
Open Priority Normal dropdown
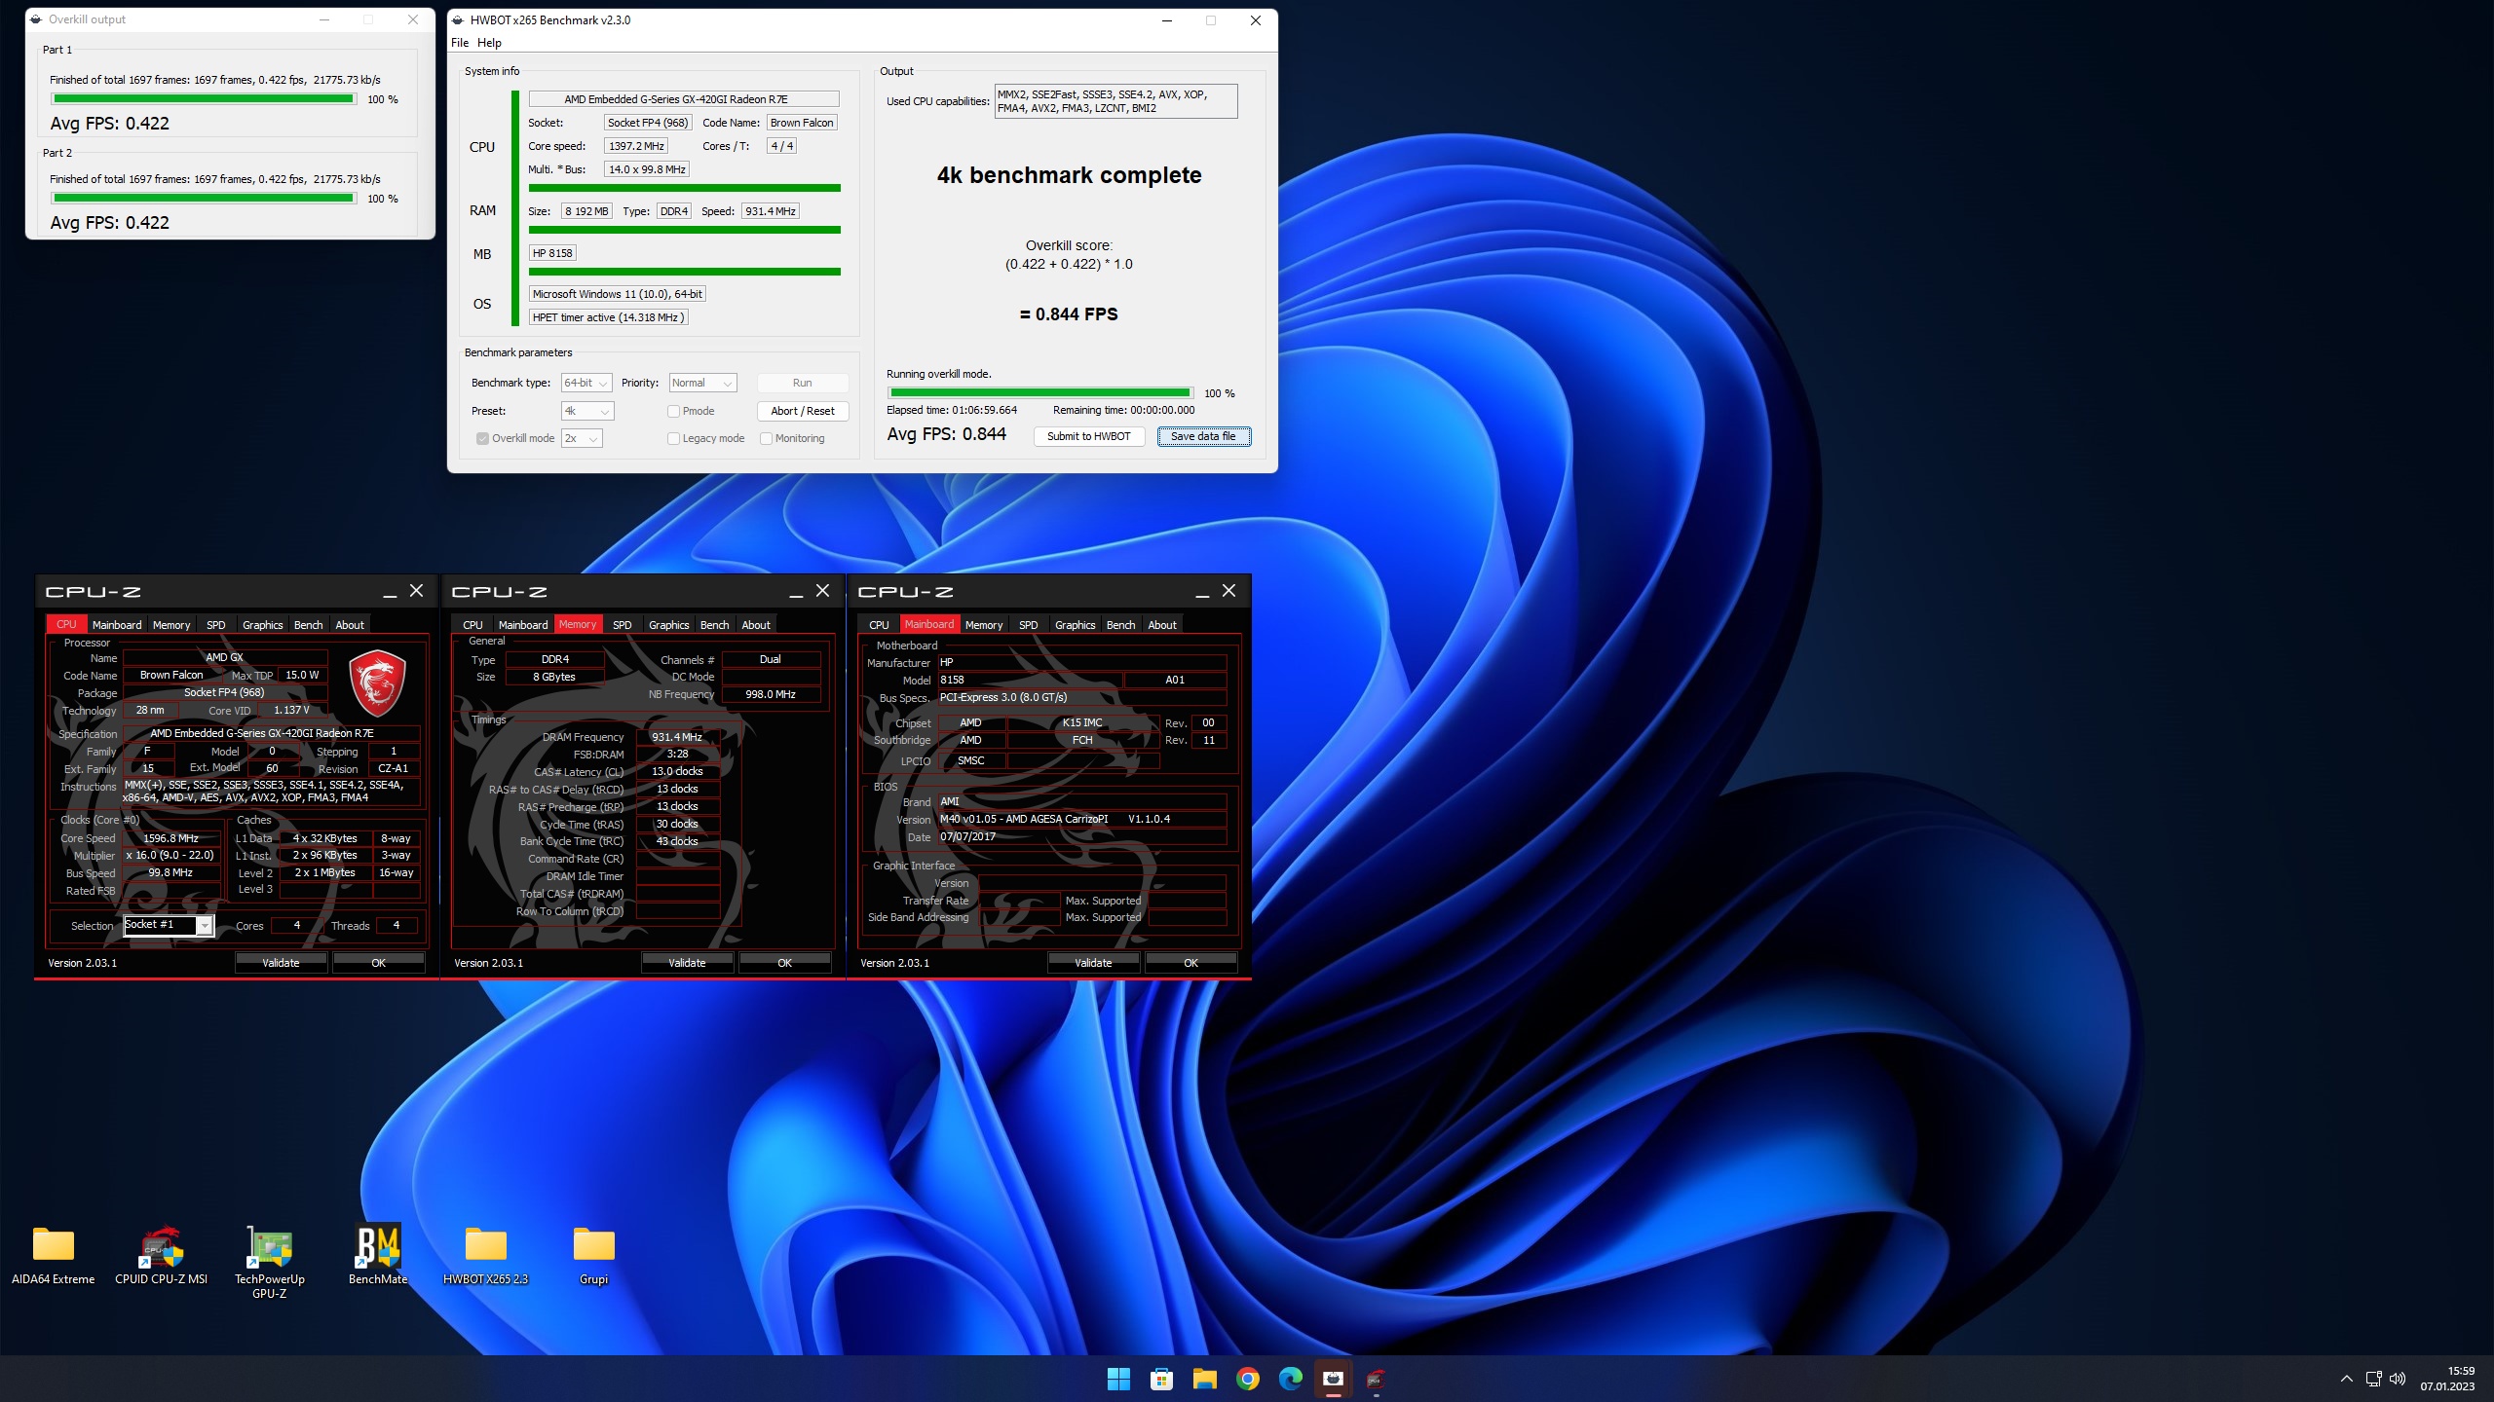tap(702, 383)
